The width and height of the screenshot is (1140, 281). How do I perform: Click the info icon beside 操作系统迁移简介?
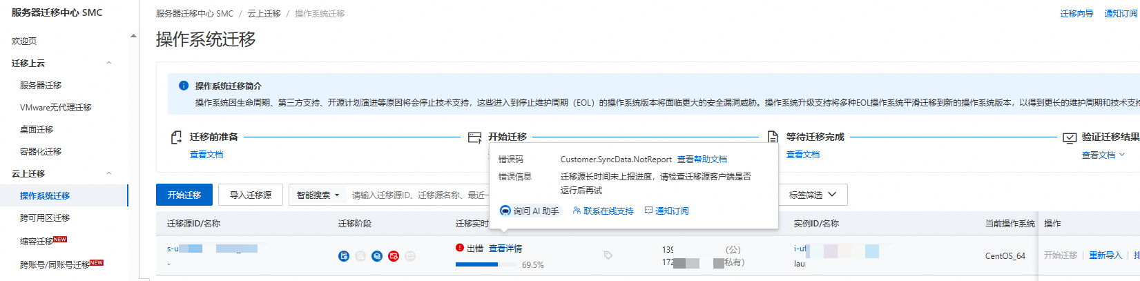point(184,86)
